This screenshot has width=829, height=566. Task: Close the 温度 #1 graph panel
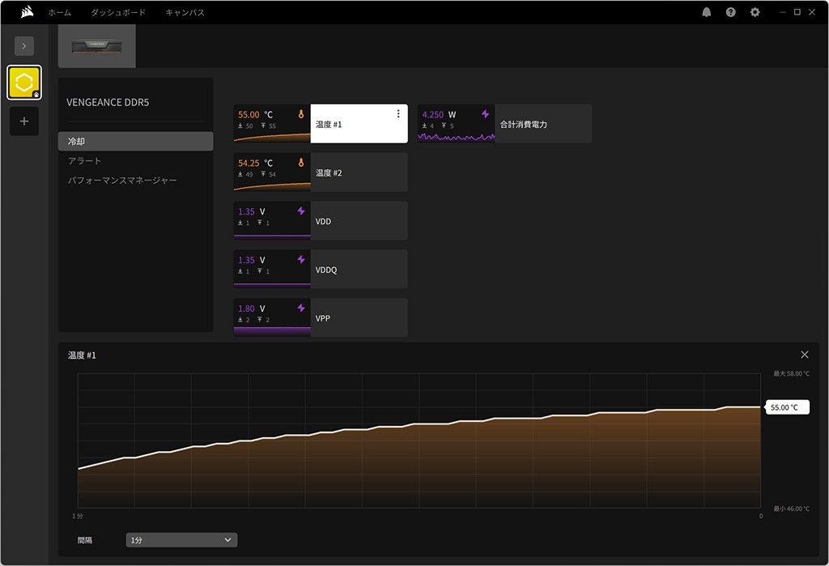804,355
